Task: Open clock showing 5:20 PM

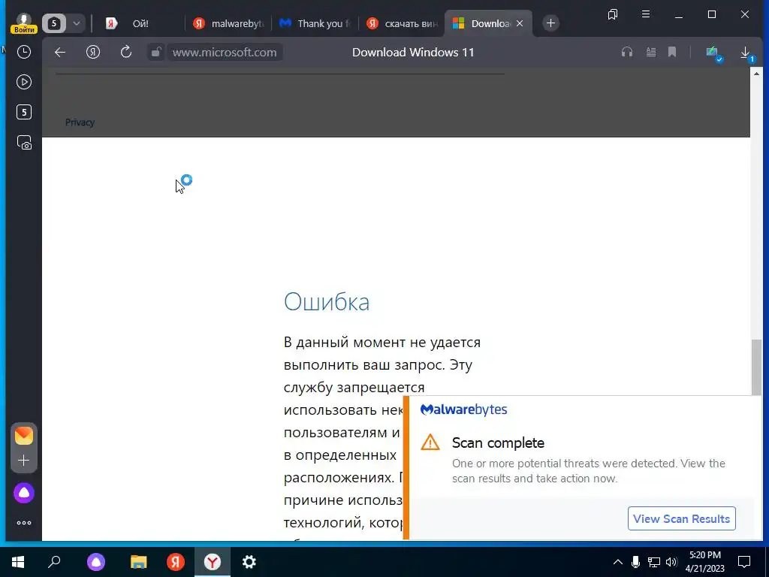Action: point(704,562)
